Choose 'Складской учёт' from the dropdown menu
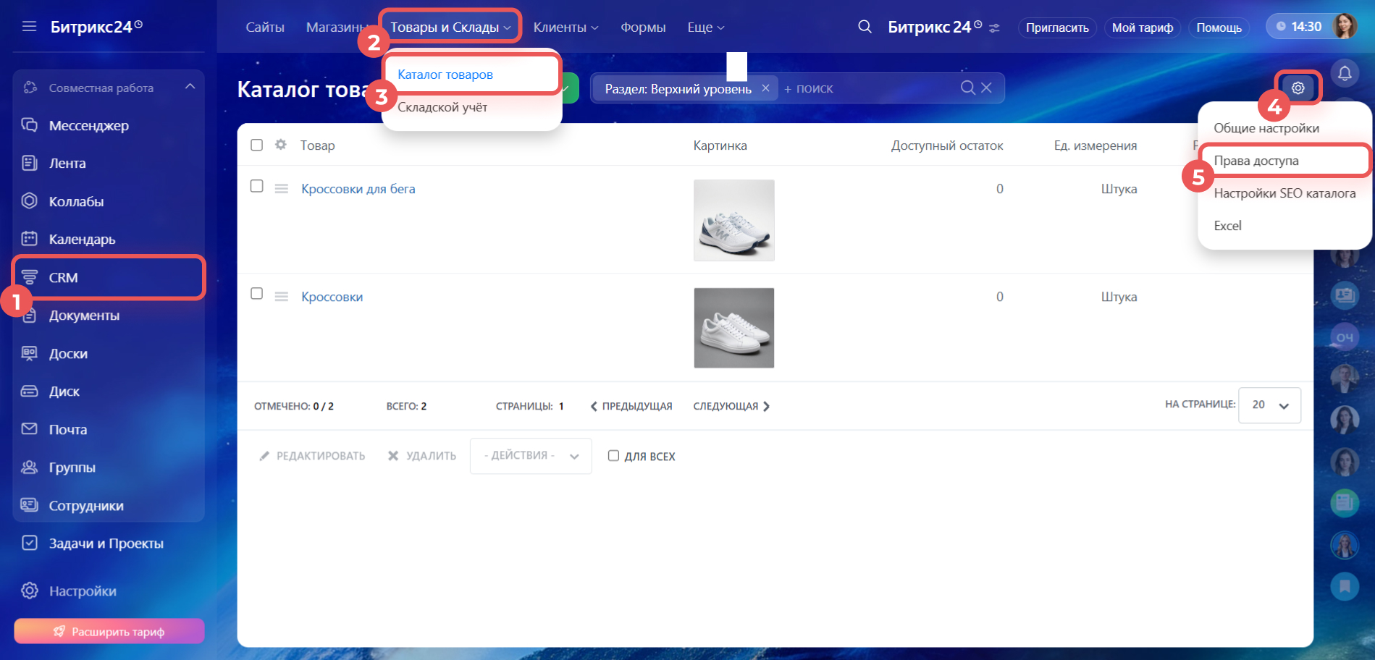The height and width of the screenshot is (660, 1375). point(442,107)
